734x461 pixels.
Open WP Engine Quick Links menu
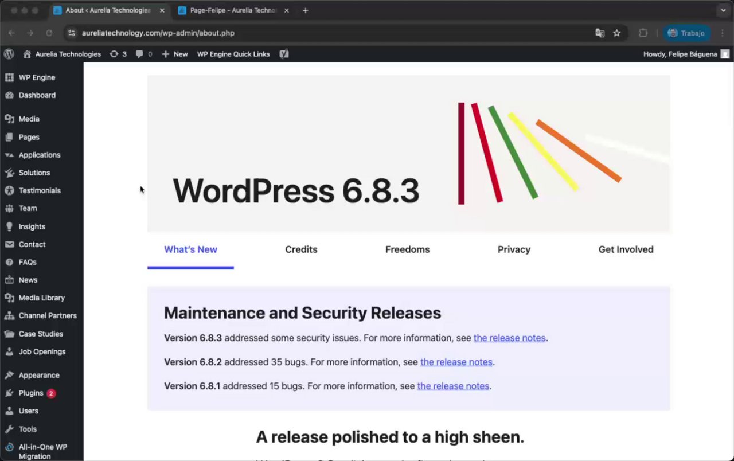tap(233, 54)
